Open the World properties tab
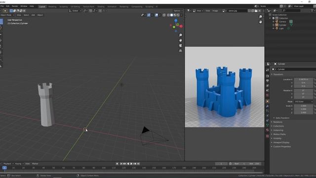Viewport: 316px width, 178px height. [x=268, y=95]
